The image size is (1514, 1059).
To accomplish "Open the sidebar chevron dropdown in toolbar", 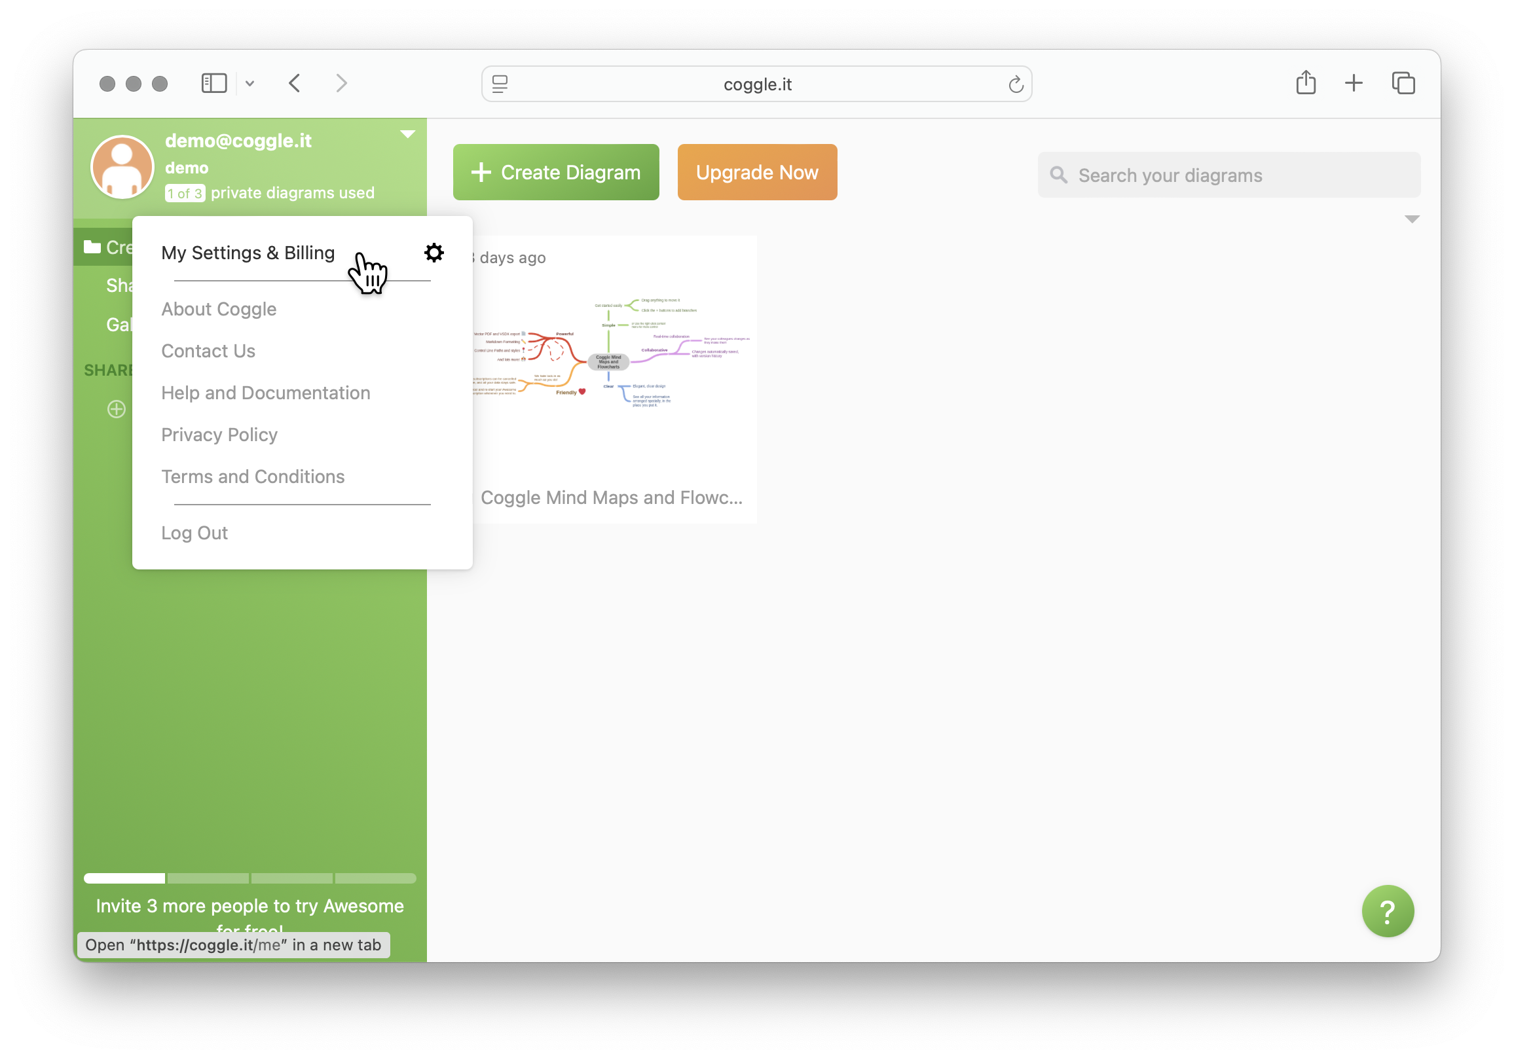I will [x=250, y=84].
